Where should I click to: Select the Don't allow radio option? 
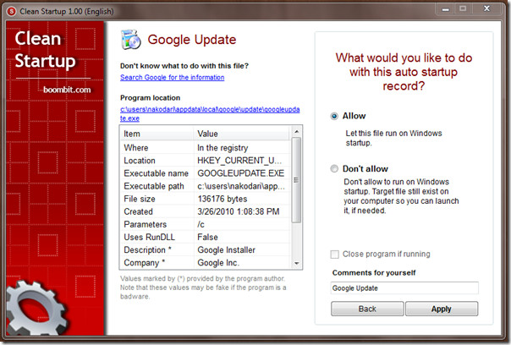(x=336, y=169)
